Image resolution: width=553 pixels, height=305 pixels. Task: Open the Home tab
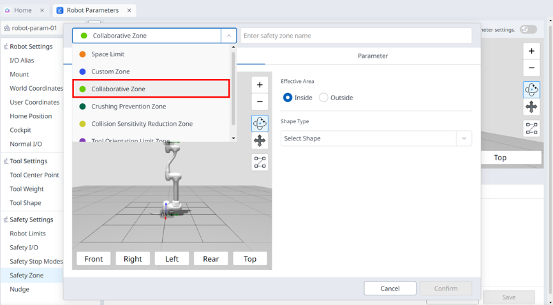[22, 10]
